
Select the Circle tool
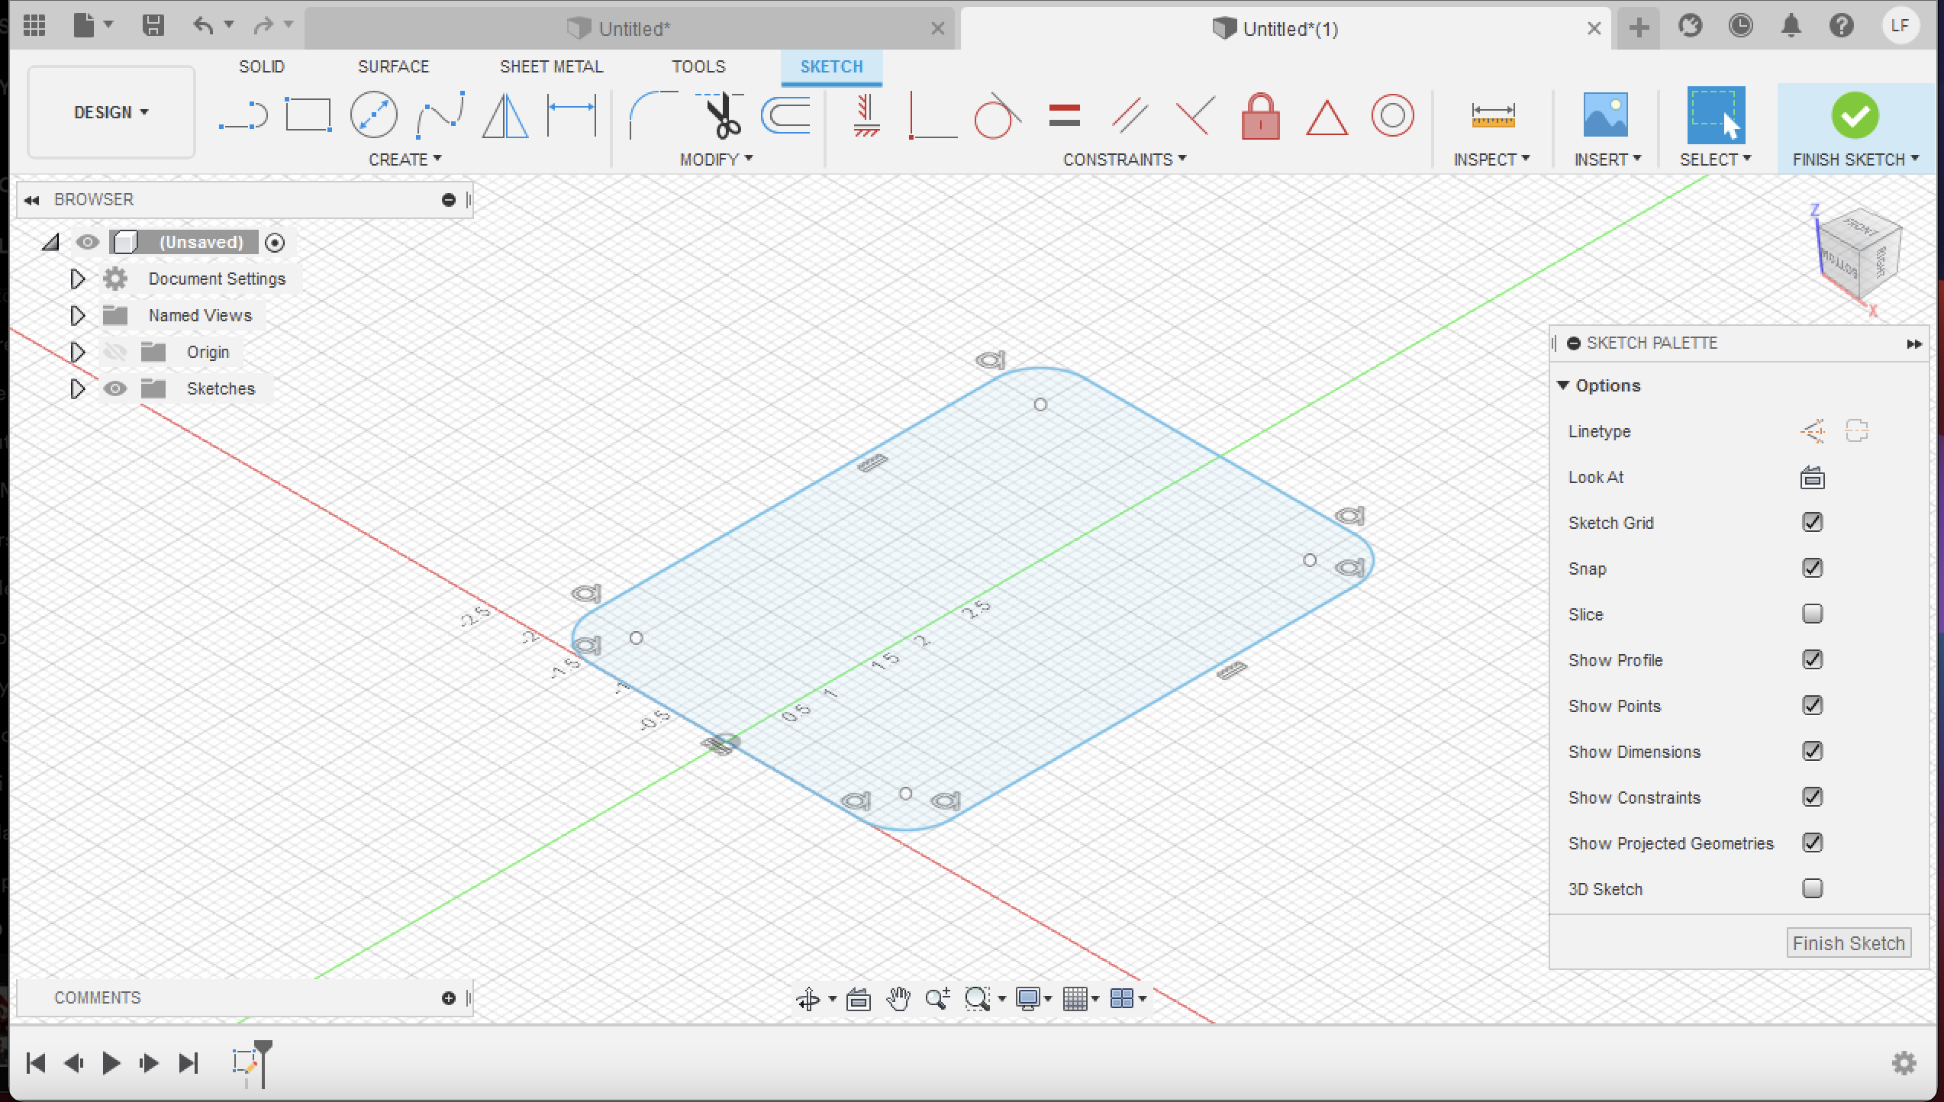point(374,114)
